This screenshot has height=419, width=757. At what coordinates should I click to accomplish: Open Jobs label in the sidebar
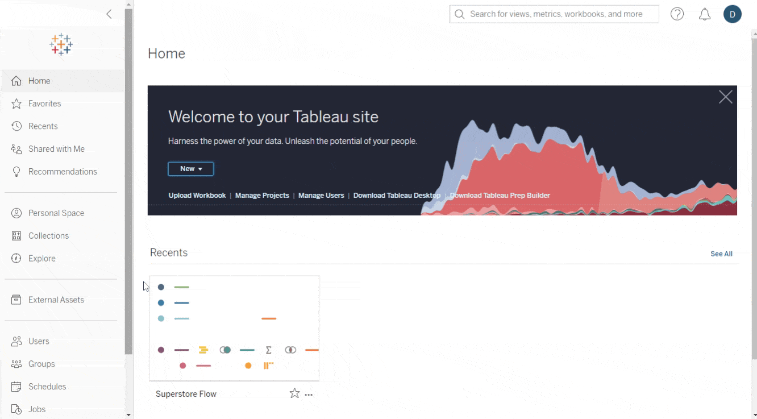pyautogui.click(x=37, y=409)
